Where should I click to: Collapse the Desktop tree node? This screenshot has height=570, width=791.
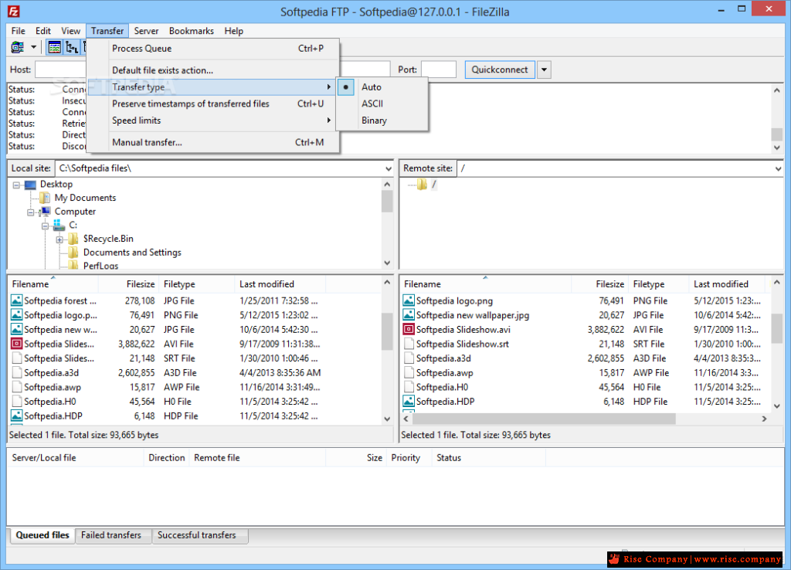pyautogui.click(x=16, y=185)
